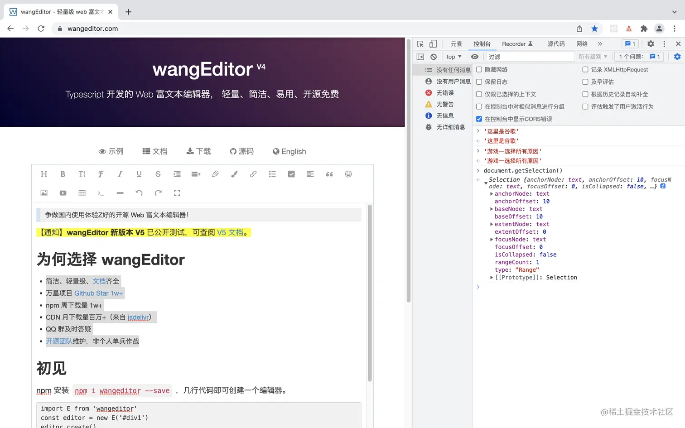Open the background color brush tool
The height and width of the screenshot is (428, 685).
point(234,174)
